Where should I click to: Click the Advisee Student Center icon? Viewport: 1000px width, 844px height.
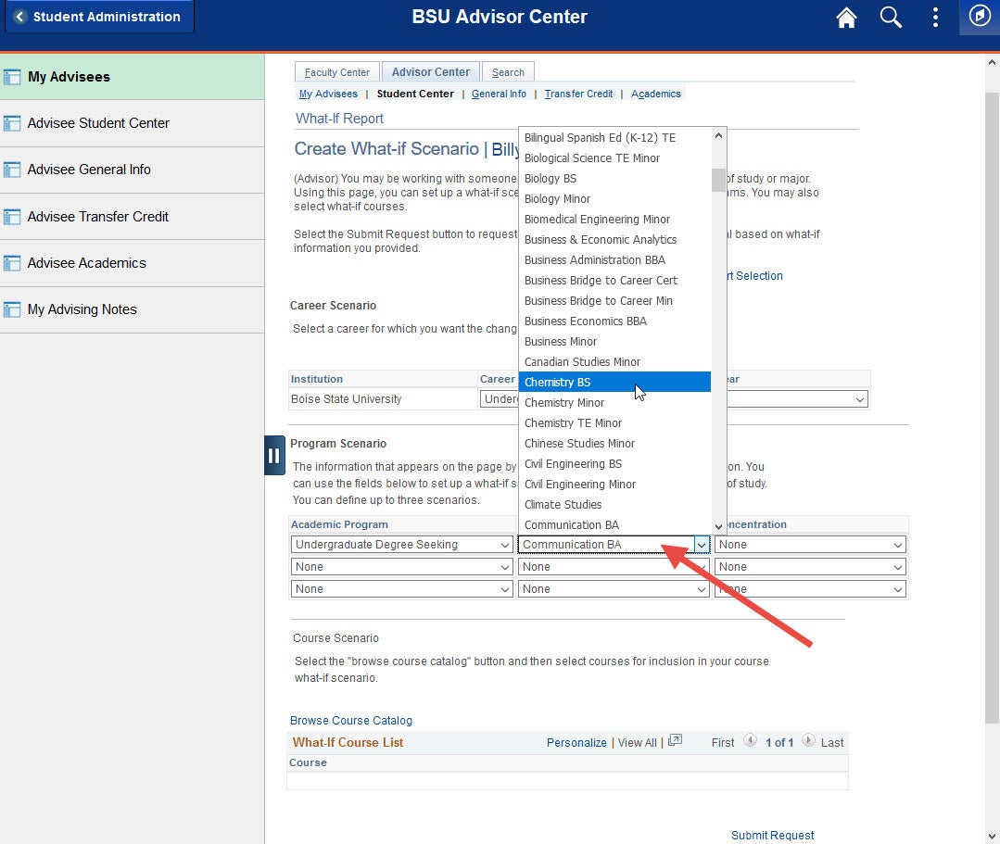(12, 123)
